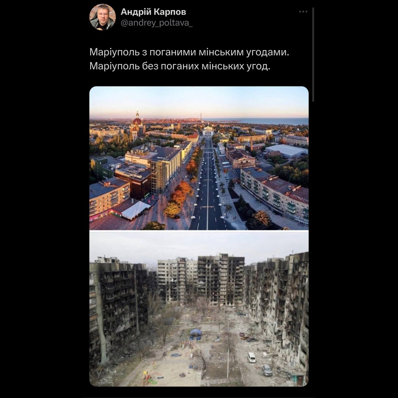Screen dimensions: 398x398
Task: Open the @andrey_poltava_ handle link
Action: [156, 23]
